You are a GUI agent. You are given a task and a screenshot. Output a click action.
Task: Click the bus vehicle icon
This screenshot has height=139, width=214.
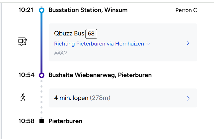point(22,42)
